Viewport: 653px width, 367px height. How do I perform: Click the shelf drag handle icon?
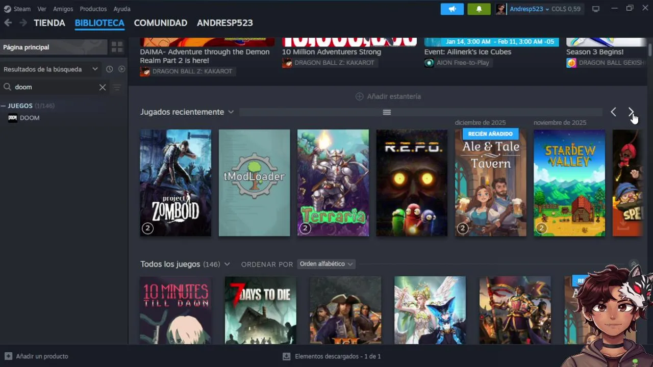387,112
